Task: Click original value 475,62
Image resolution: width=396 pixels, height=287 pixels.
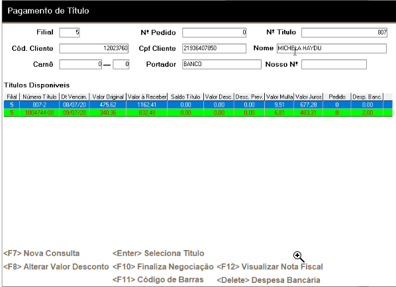Action: (x=108, y=104)
